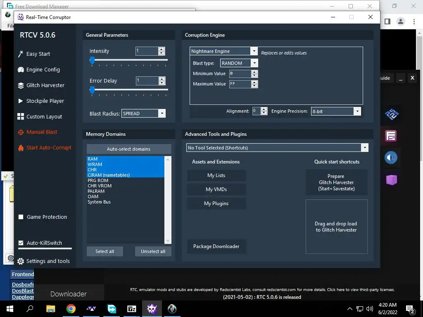This screenshot has height=317, width=423.
Task: Click the Windows Start button
Action: pyautogui.click(x=10, y=309)
